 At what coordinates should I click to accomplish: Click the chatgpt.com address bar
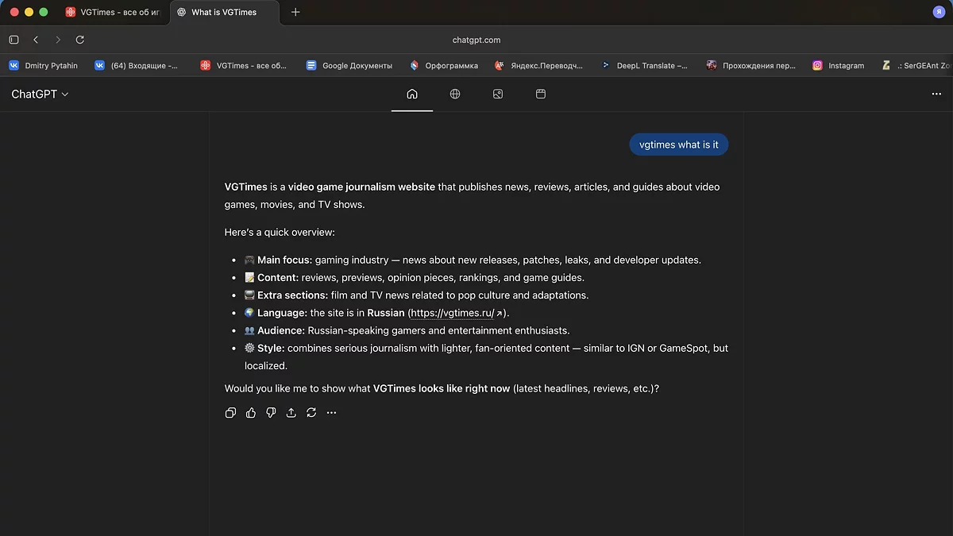pyautogui.click(x=476, y=40)
